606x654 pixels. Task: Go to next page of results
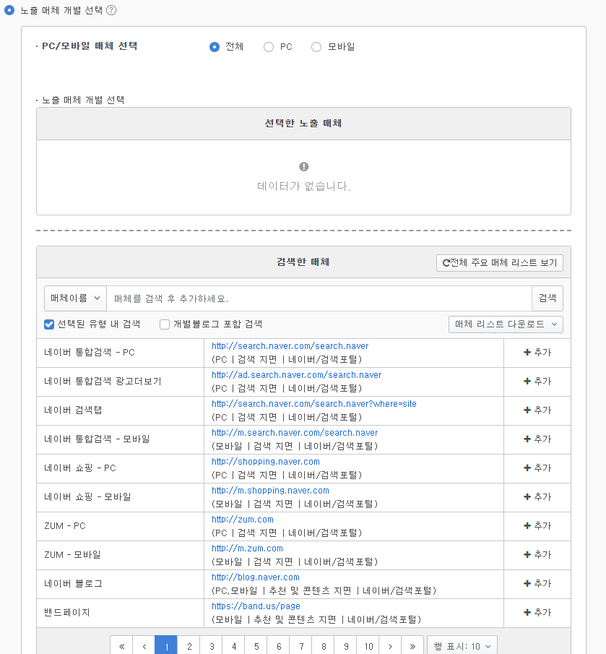point(391,646)
